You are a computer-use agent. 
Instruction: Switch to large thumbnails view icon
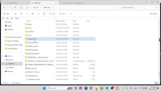tap(158, 83)
